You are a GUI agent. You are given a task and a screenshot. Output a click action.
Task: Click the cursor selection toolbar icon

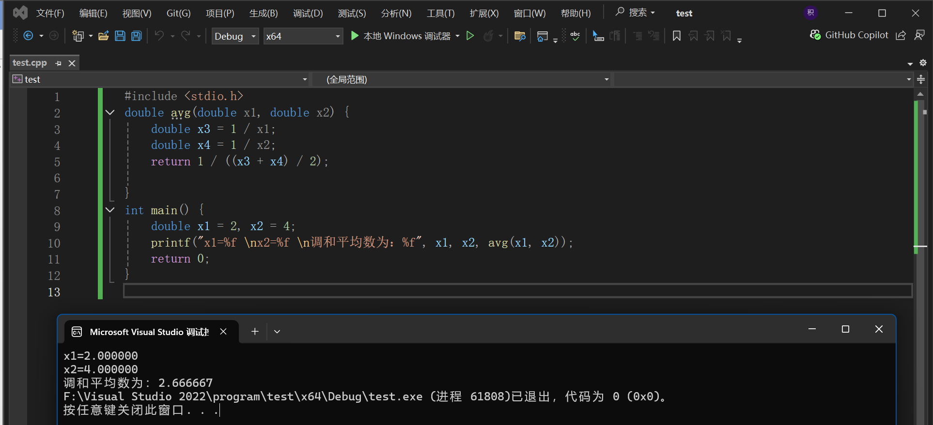[598, 36]
